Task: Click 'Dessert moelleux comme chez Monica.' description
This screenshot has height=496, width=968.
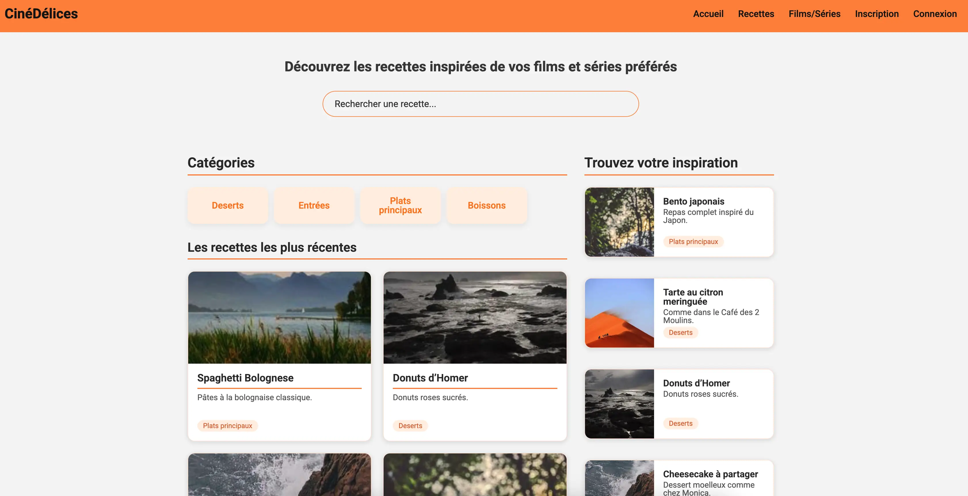Action: [708, 489]
